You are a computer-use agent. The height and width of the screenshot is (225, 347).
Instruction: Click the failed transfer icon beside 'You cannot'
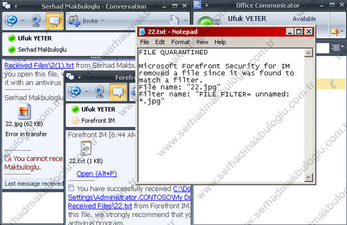tap(8, 158)
